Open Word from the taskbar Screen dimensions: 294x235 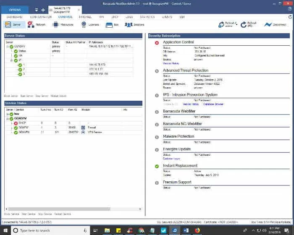186,230
